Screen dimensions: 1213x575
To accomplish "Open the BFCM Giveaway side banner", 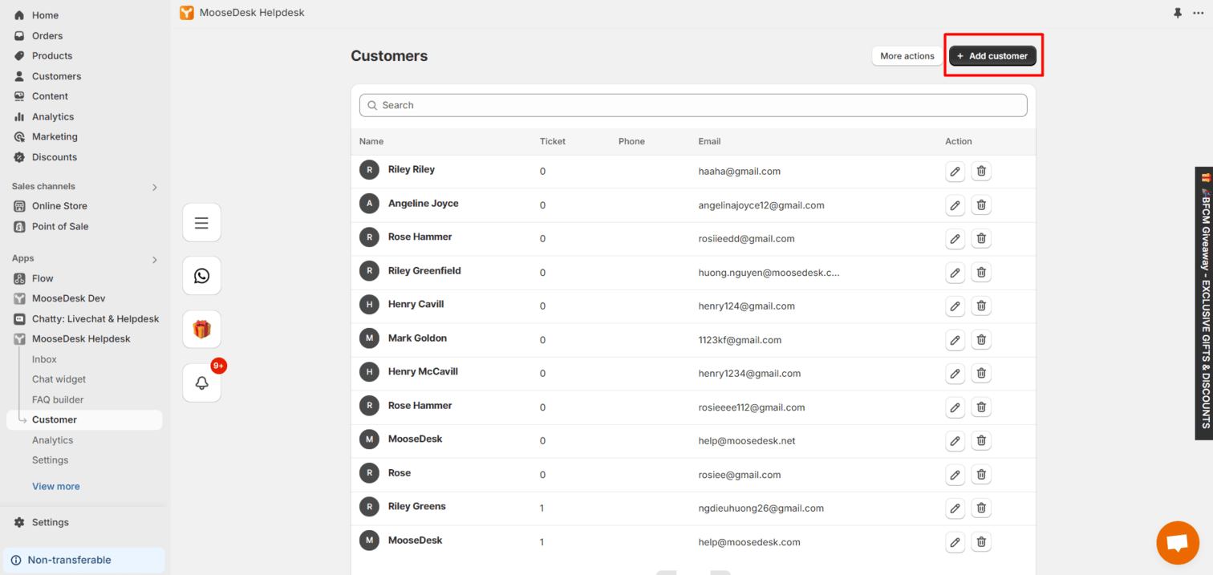I will (1204, 303).
